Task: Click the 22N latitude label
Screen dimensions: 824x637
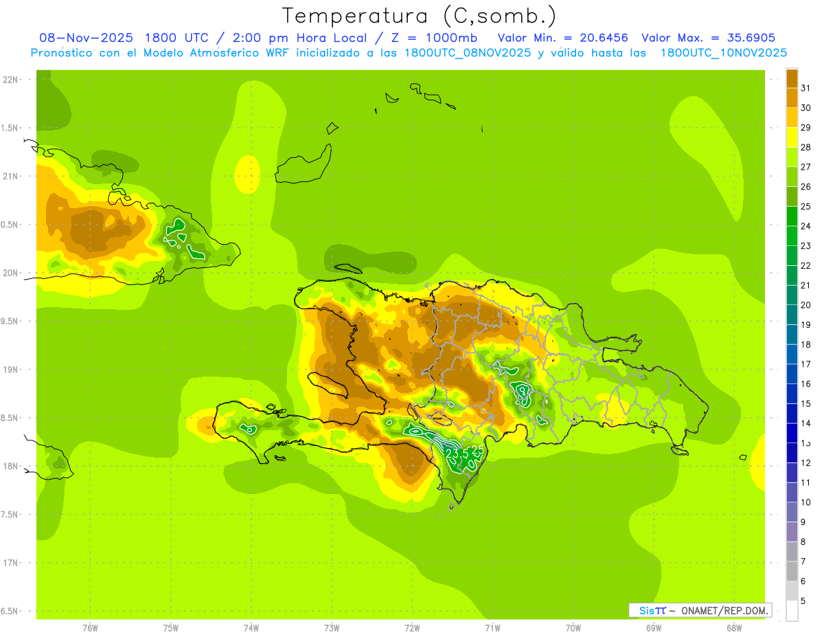Action: pyautogui.click(x=12, y=80)
